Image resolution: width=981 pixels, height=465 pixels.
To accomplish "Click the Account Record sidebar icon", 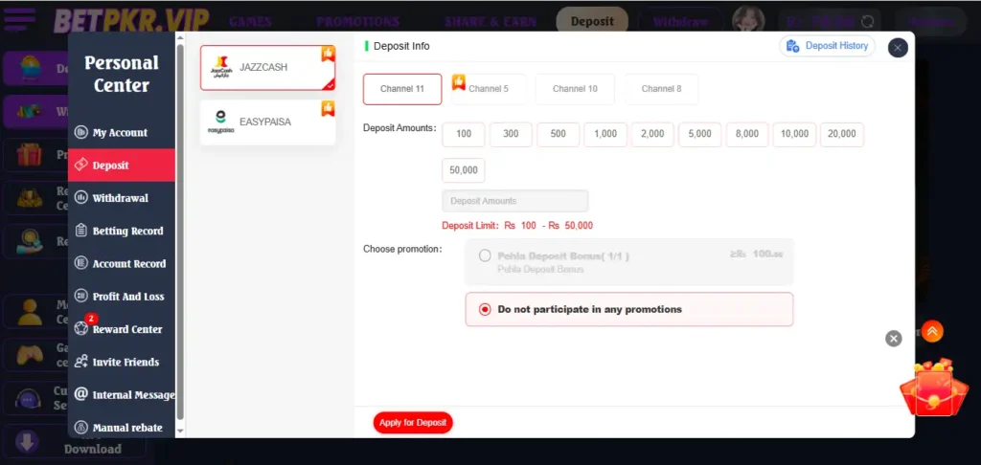I will point(80,263).
